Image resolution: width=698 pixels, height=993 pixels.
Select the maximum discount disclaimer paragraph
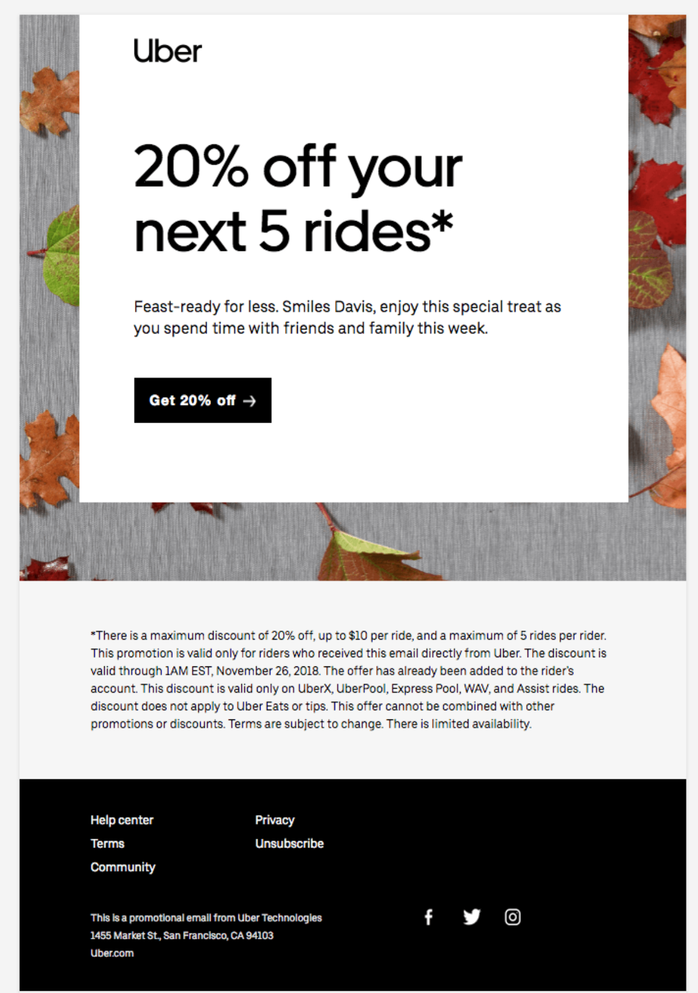349,678
